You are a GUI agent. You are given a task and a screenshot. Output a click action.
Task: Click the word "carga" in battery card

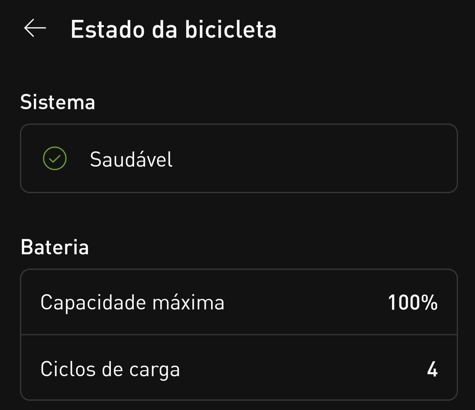(x=154, y=370)
